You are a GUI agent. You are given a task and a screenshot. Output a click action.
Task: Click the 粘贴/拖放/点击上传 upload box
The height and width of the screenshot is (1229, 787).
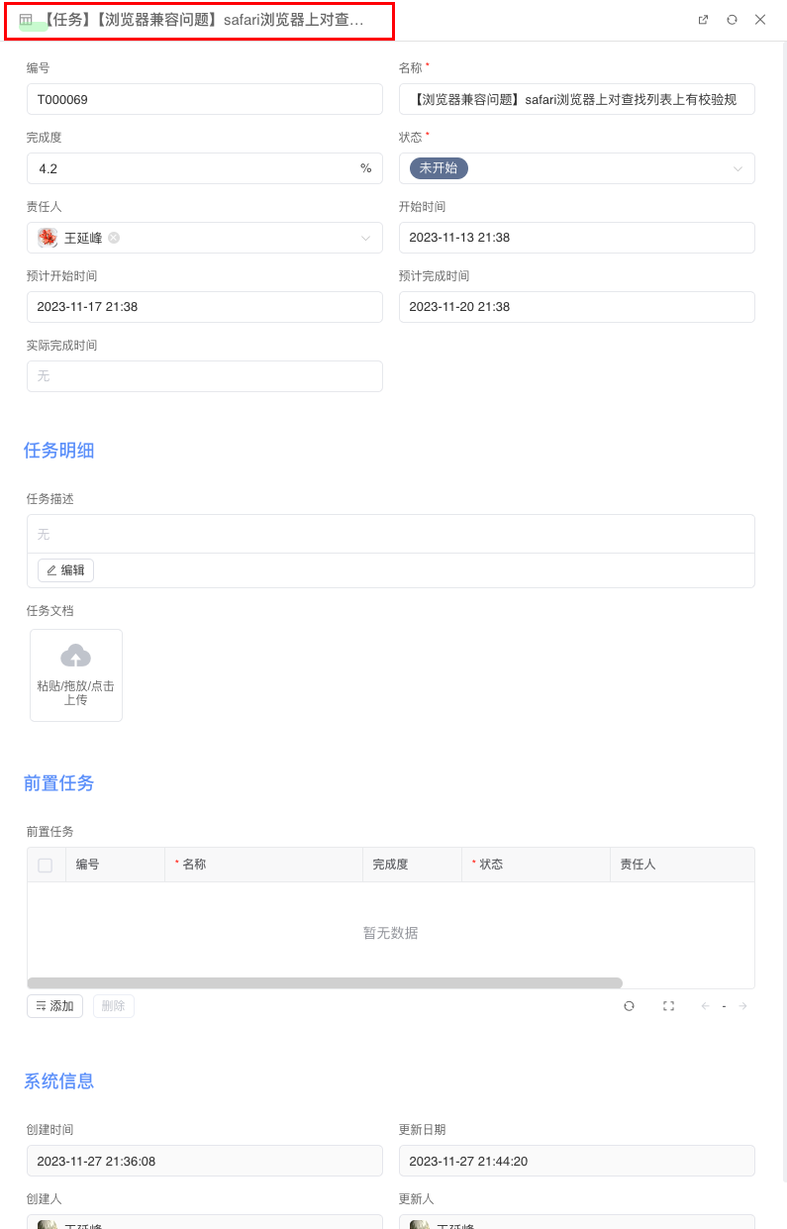76,675
